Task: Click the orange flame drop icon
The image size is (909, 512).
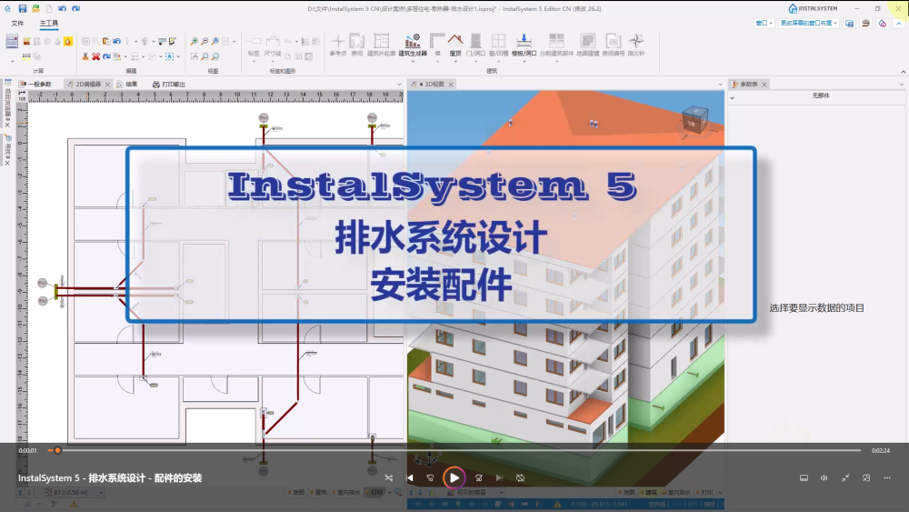Action: [68, 41]
